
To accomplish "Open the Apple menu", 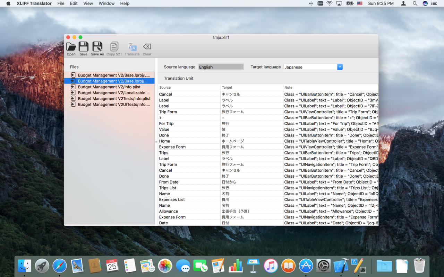I will click(8, 3).
